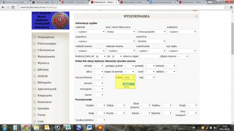Select the Forum sidebar bullet
Viewport: 234px width, 131px height.
(35, 115)
